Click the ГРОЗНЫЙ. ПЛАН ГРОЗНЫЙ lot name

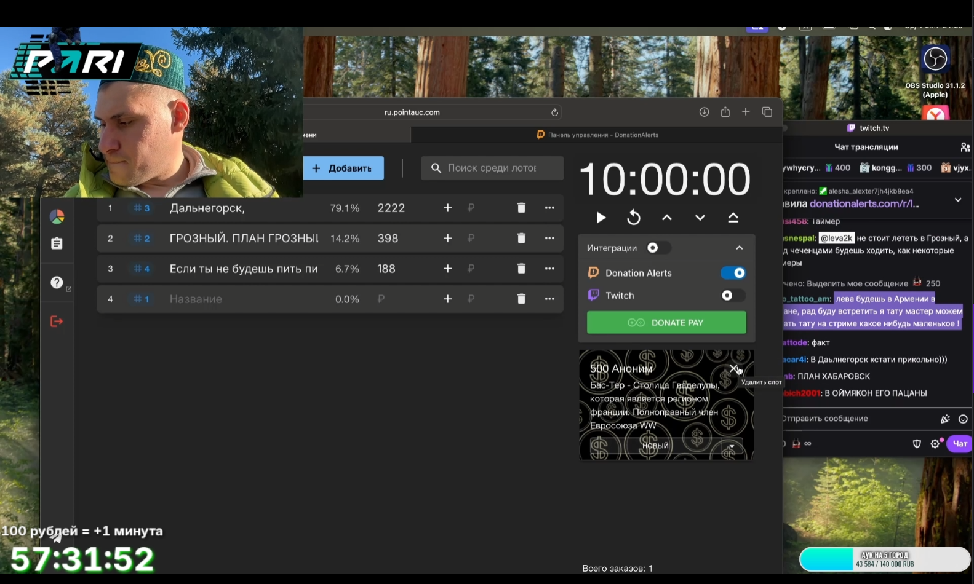pyautogui.click(x=244, y=239)
